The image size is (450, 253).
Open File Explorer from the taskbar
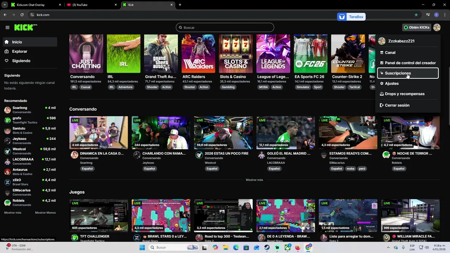click(x=225, y=247)
